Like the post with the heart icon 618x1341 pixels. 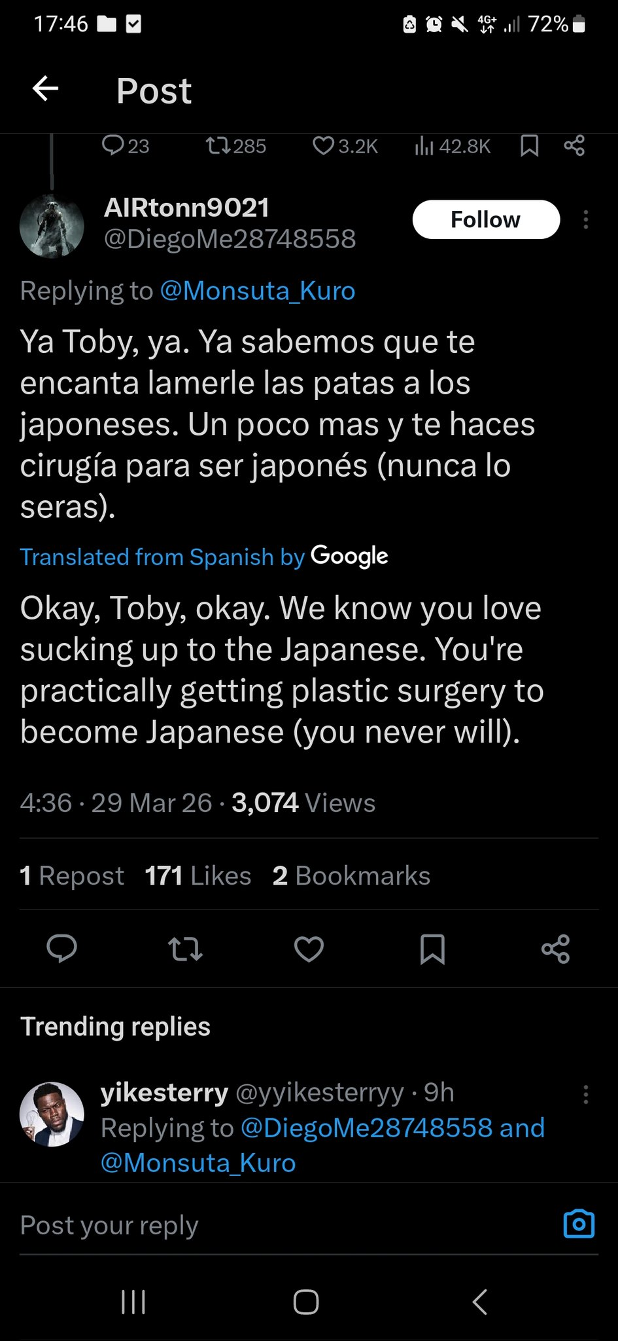(309, 949)
